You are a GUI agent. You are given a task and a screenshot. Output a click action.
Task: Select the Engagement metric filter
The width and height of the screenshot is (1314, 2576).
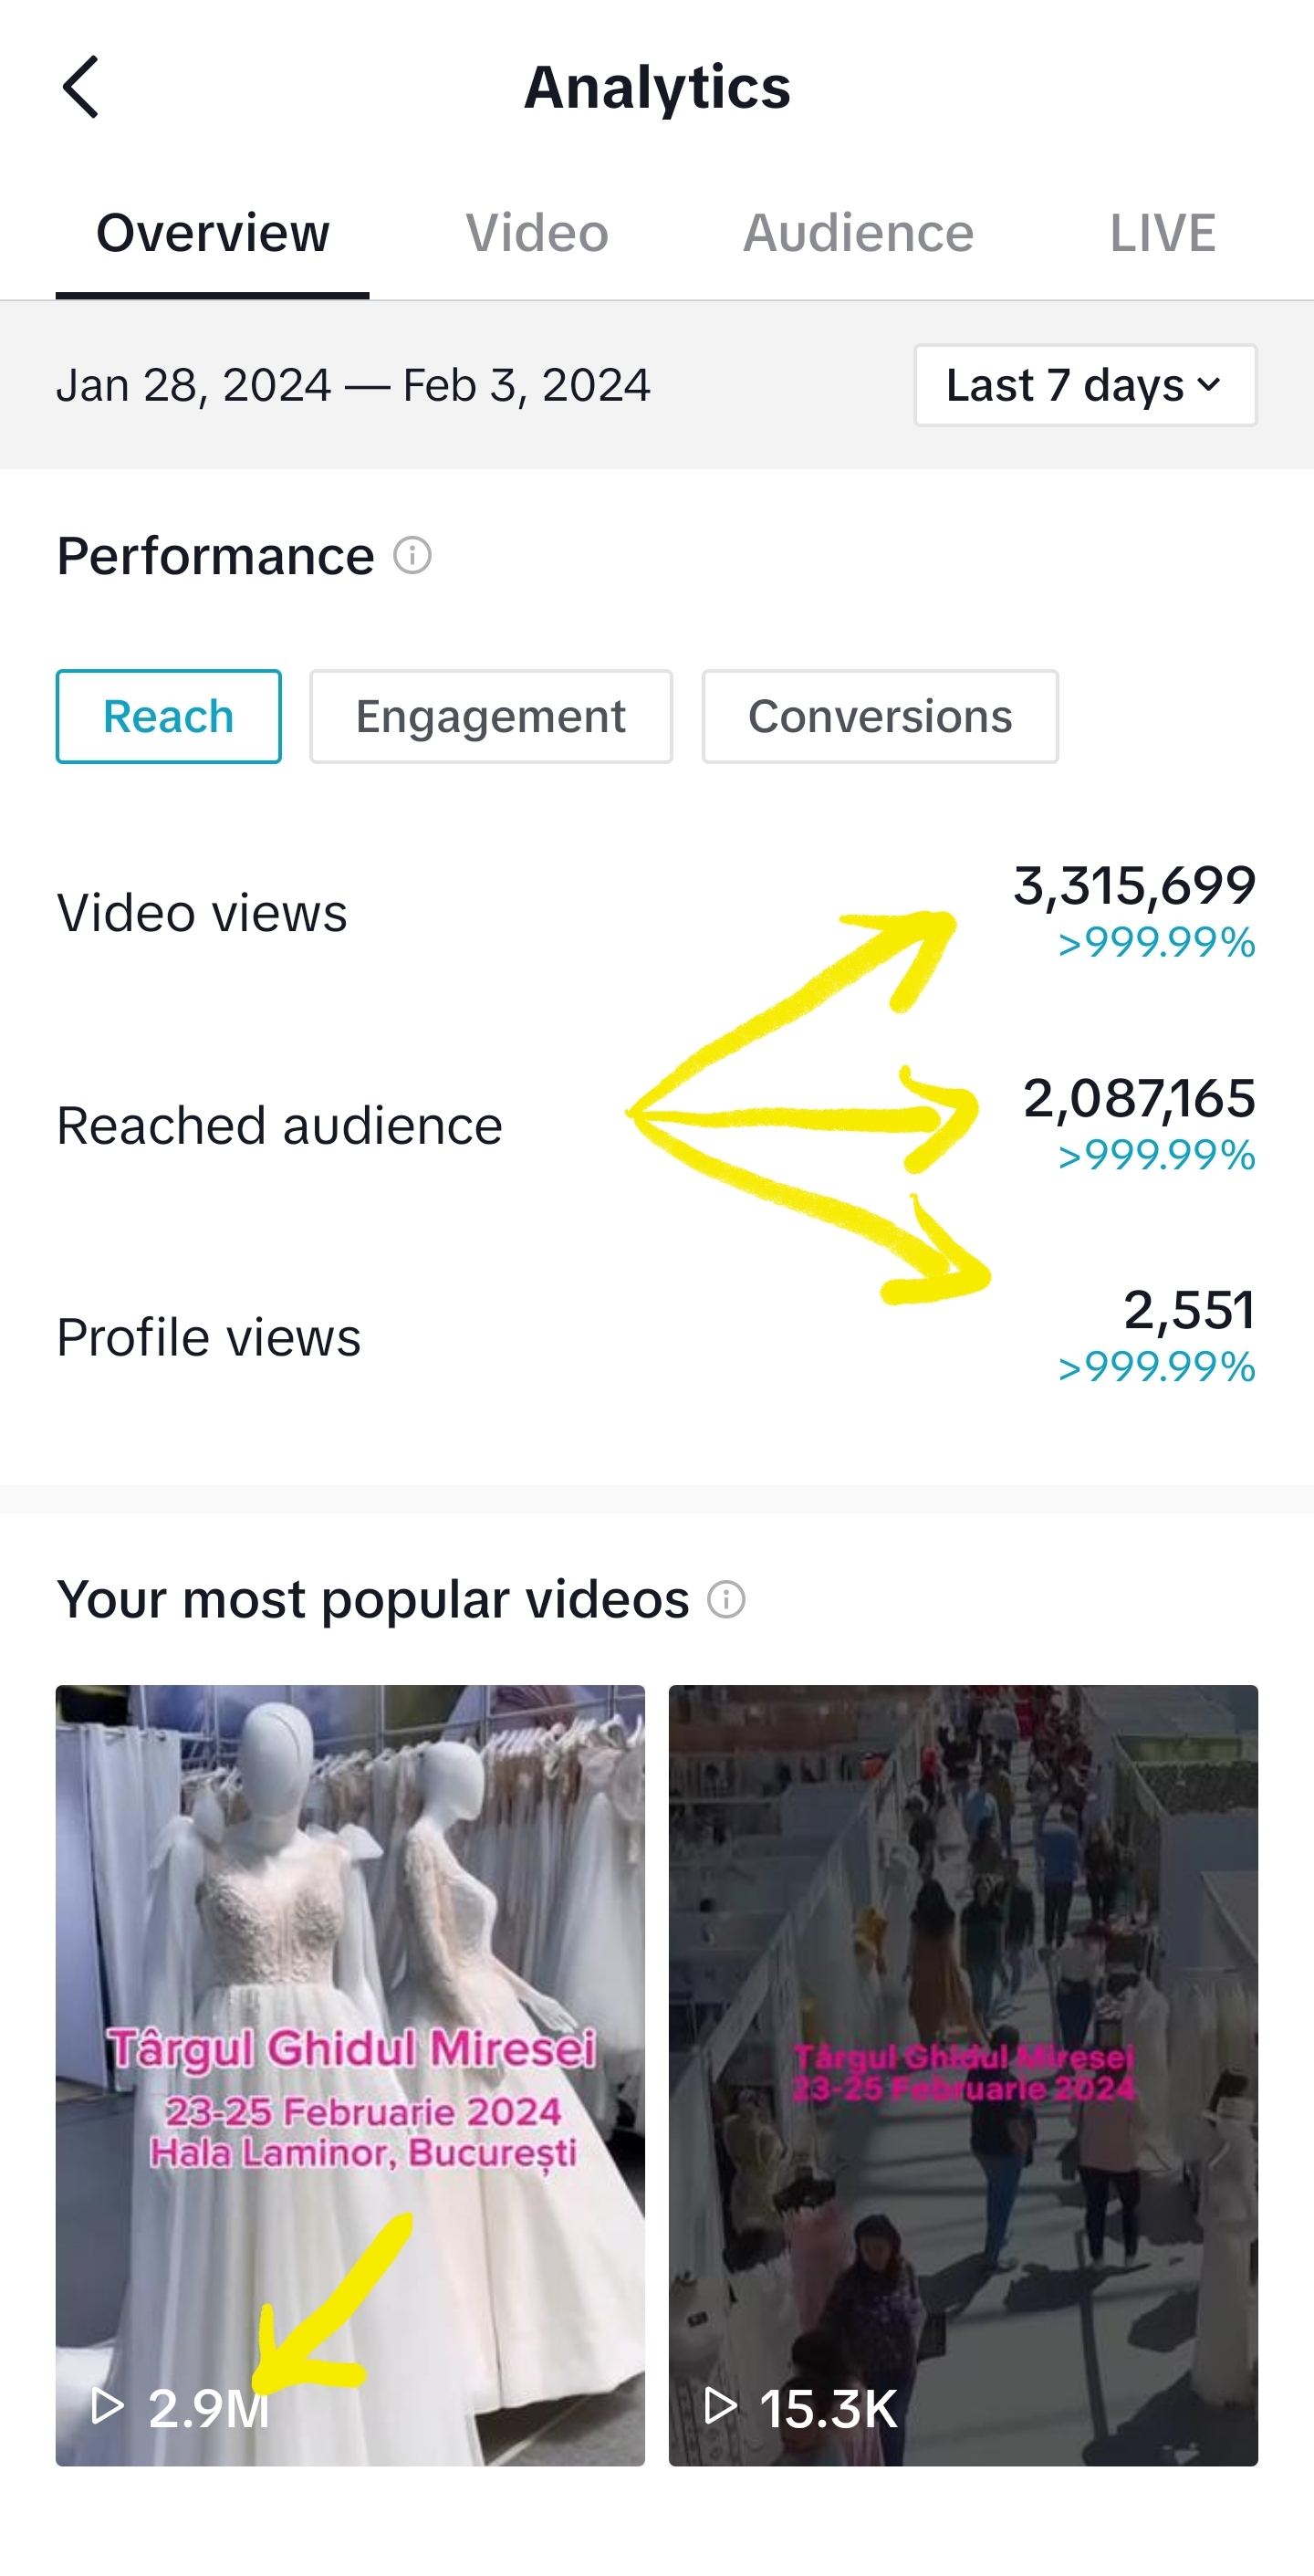click(491, 717)
